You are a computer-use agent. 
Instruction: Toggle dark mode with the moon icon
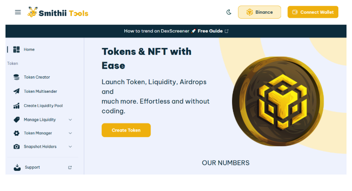pyautogui.click(x=229, y=12)
